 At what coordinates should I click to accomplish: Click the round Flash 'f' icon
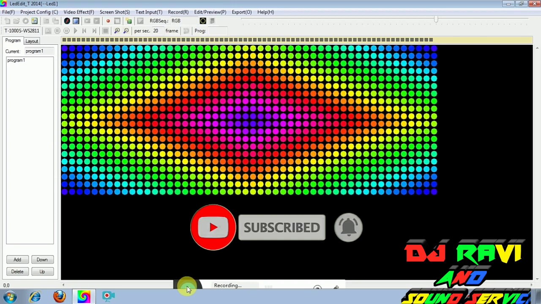coord(67,21)
